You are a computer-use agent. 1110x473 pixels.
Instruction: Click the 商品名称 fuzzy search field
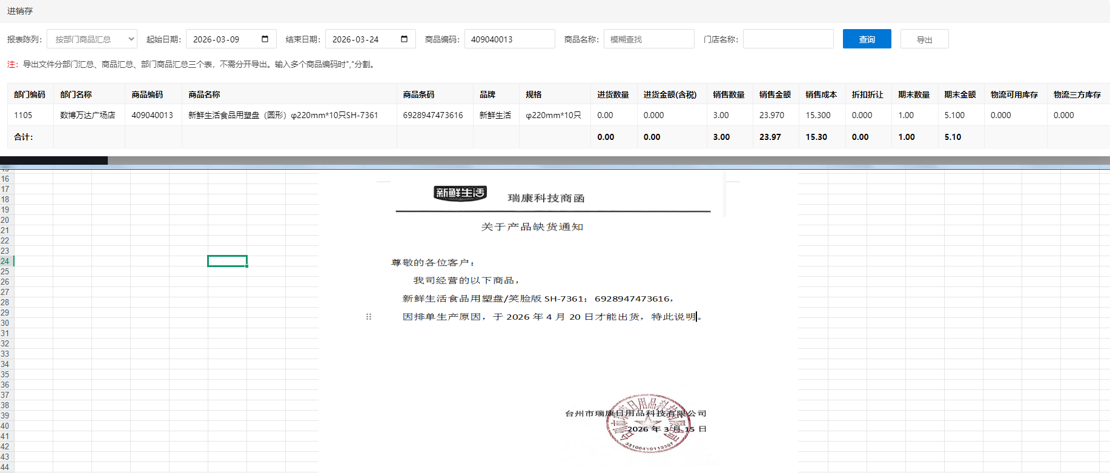click(x=649, y=39)
